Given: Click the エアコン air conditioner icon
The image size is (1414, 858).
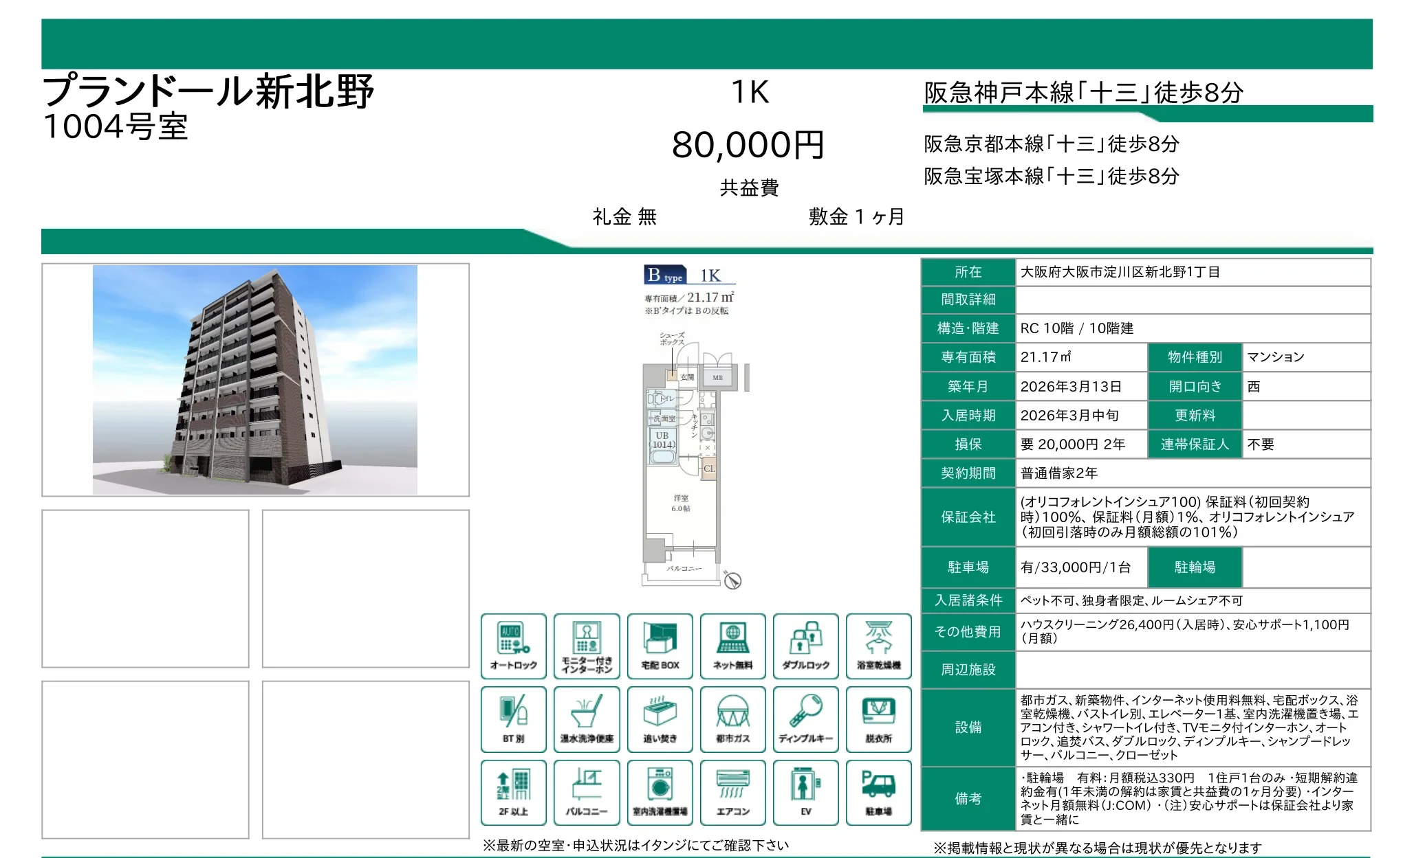Looking at the screenshot, I should pyautogui.click(x=733, y=791).
